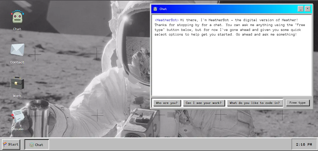Close the Chat window
This screenshot has height=151, width=318.
pos(308,8)
